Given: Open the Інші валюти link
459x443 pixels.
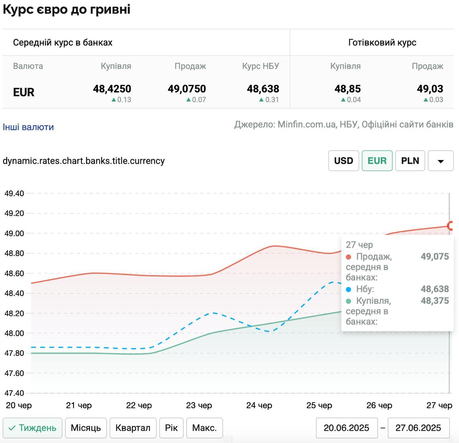Looking at the screenshot, I should 28,127.
